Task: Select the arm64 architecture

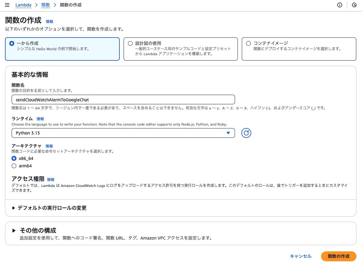Action: pyautogui.click(x=14, y=166)
